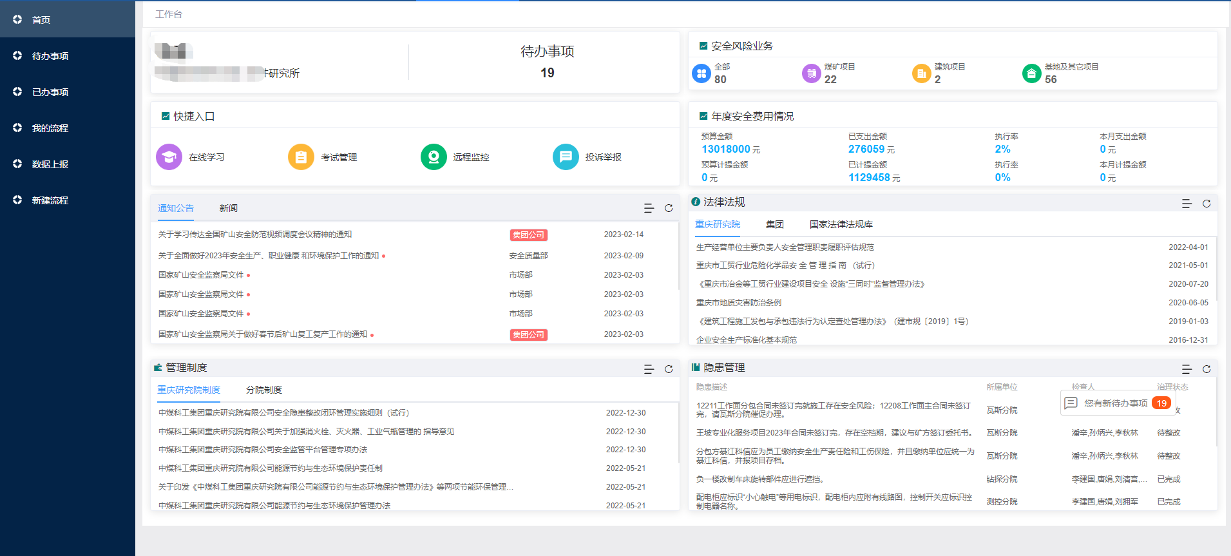
Task: Click the 建筑项目 orange building icon
Action: click(922, 73)
